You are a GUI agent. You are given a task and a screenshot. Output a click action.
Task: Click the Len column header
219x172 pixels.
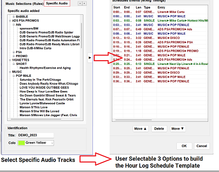(x=138, y=8)
